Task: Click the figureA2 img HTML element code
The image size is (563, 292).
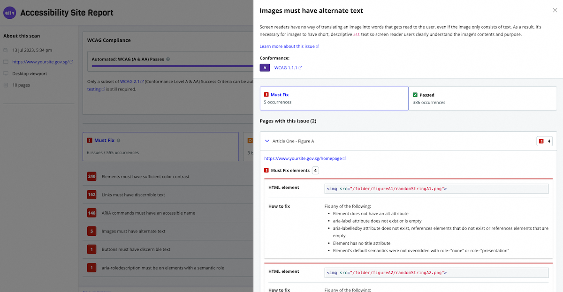Action: pyautogui.click(x=436, y=272)
